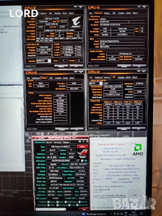Toggle the Vulkan checkbox
Image resolution: width=162 pixels, height=216 pixels.
click(x=48, y=205)
